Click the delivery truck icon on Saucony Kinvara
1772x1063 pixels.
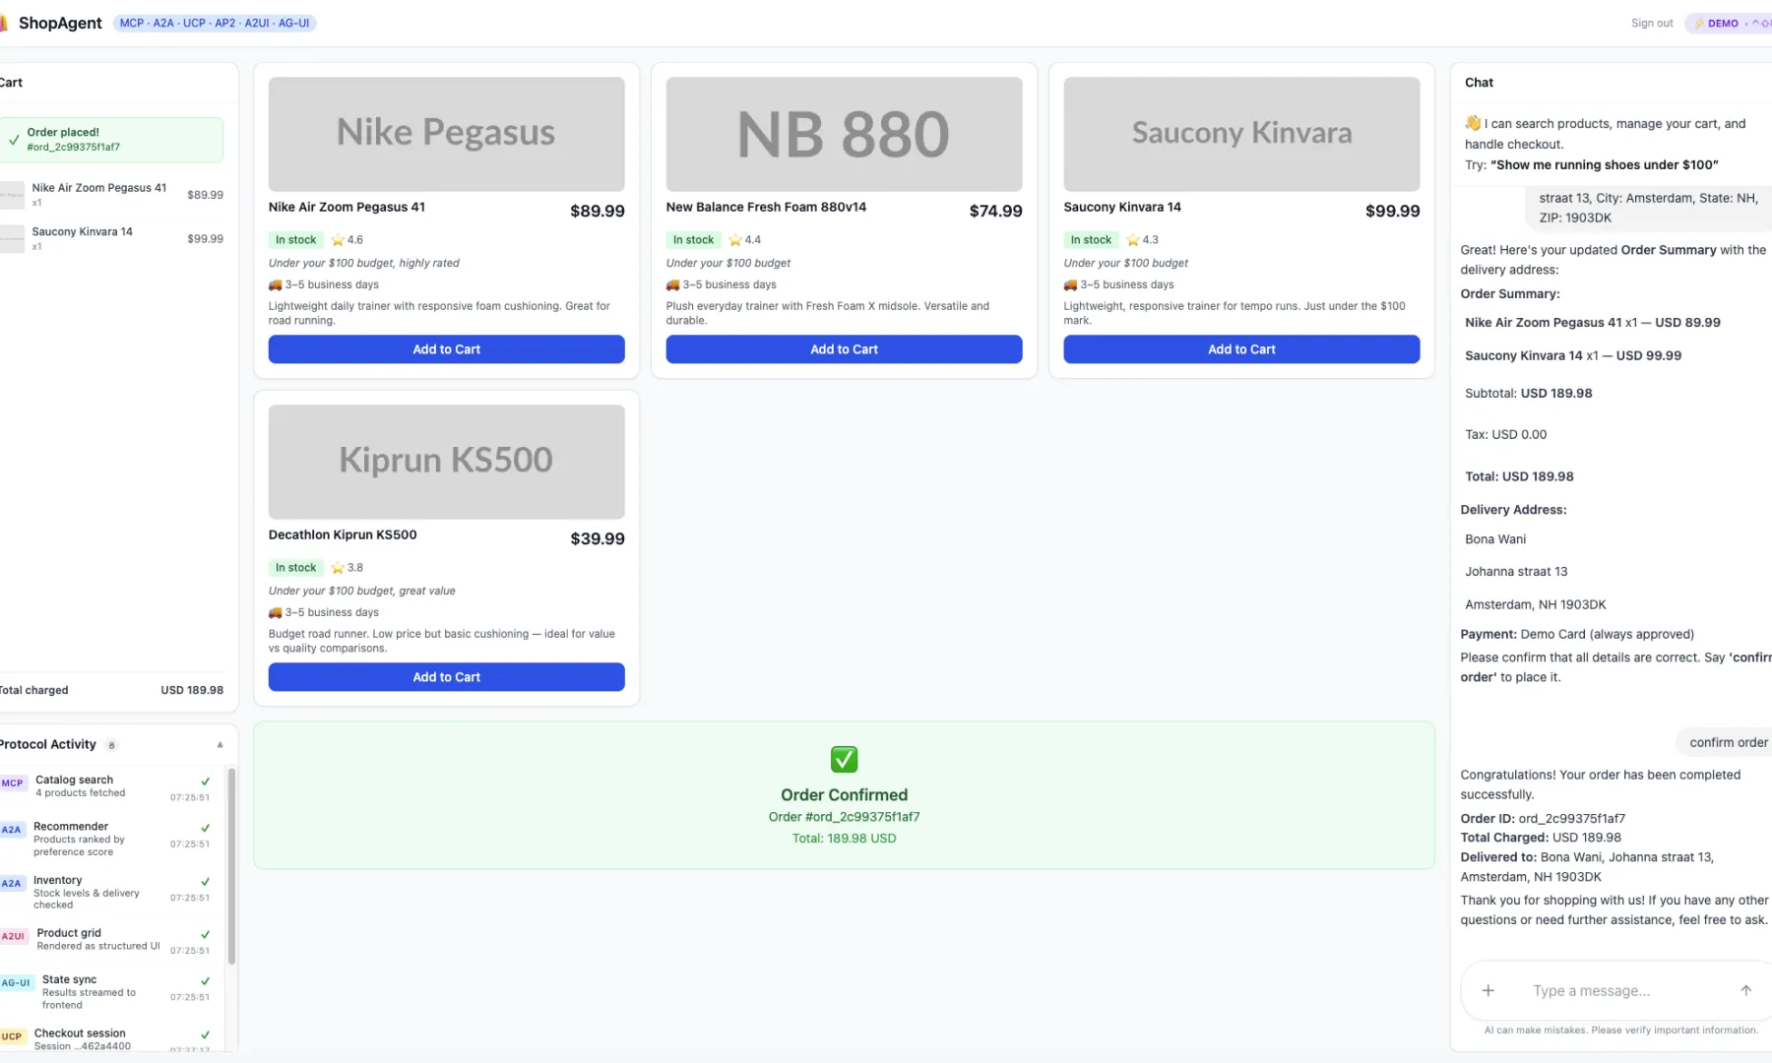[x=1071, y=284]
